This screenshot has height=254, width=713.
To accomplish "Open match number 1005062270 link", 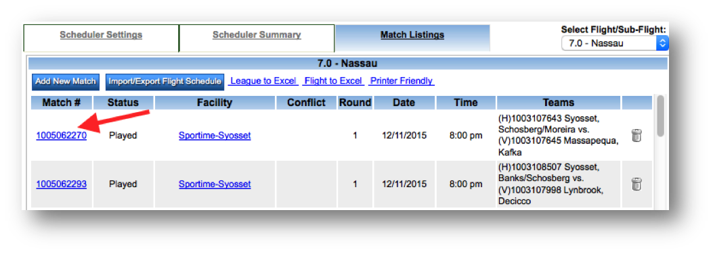I will coord(62,135).
